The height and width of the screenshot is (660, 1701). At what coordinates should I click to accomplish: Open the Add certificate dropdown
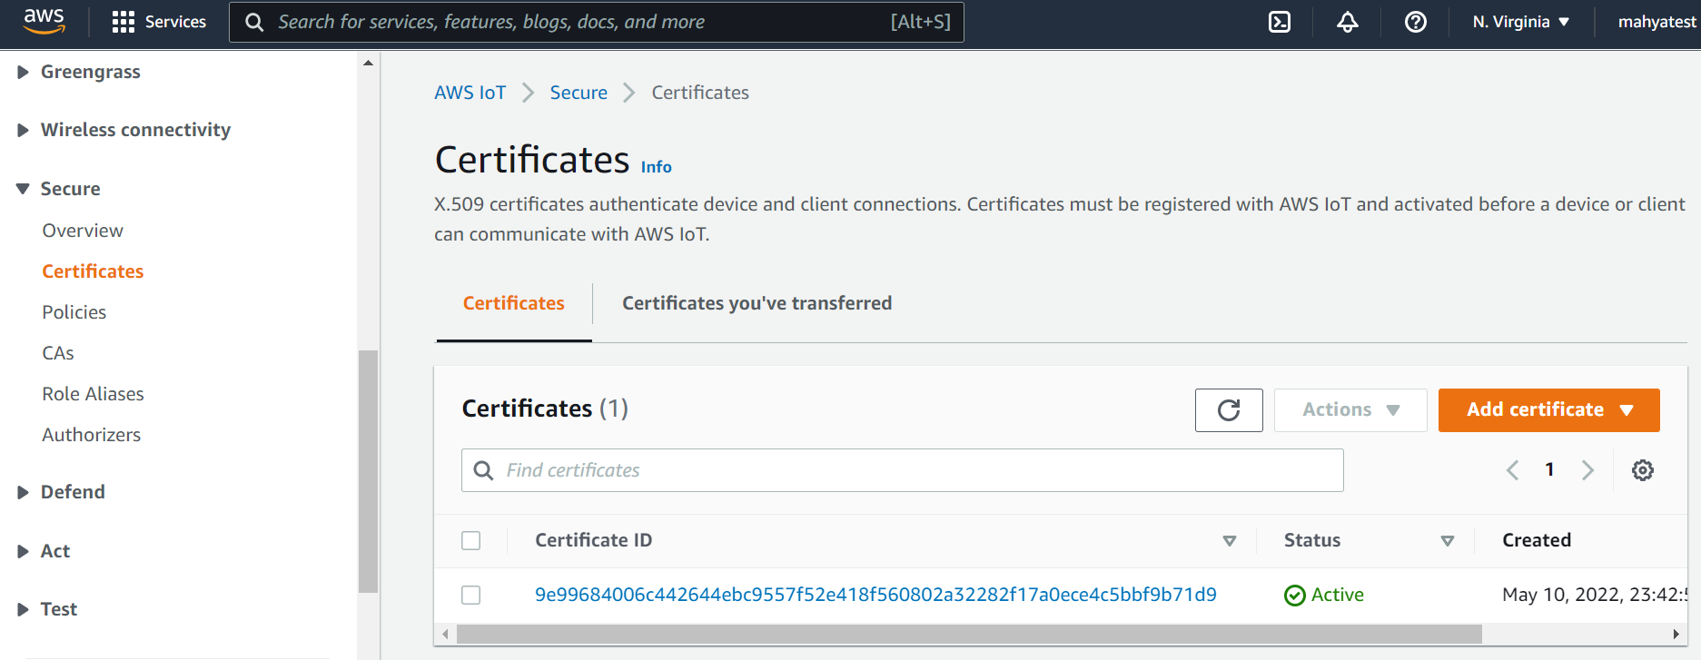tap(1548, 410)
